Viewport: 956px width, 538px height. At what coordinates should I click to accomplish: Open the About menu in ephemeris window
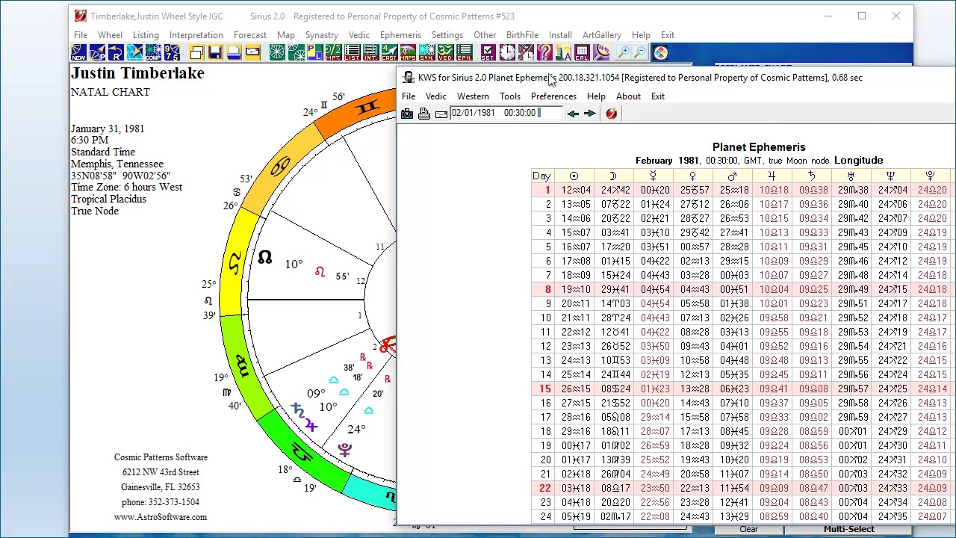tap(628, 96)
